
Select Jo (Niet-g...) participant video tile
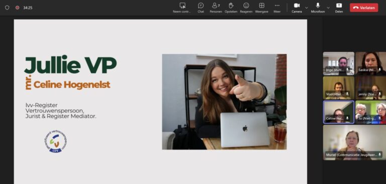click(x=371, y=112)
